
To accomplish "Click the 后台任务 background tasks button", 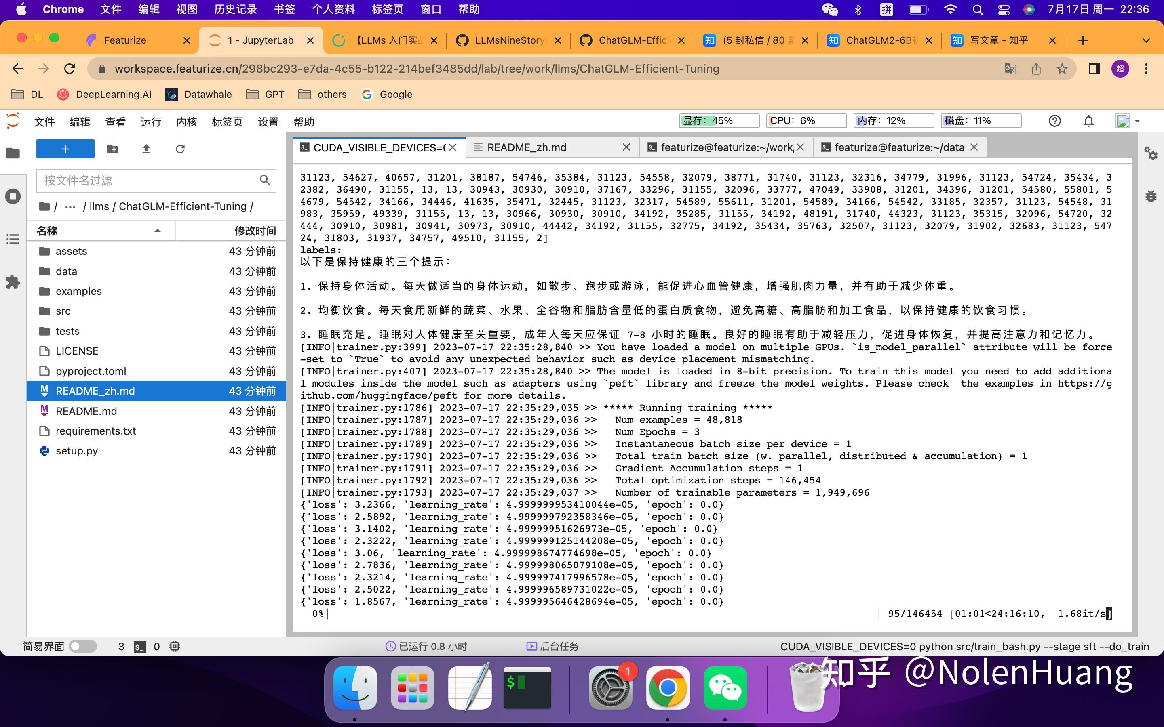I will click(x=552, y=647).
